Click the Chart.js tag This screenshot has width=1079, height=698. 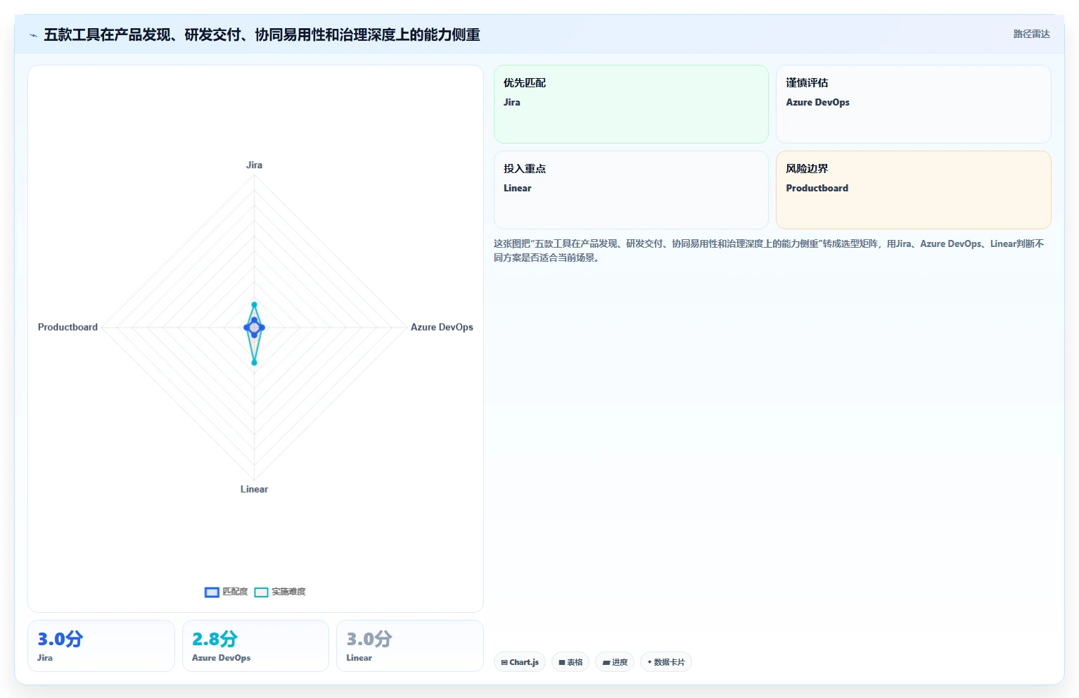click(x=520, y=662)
